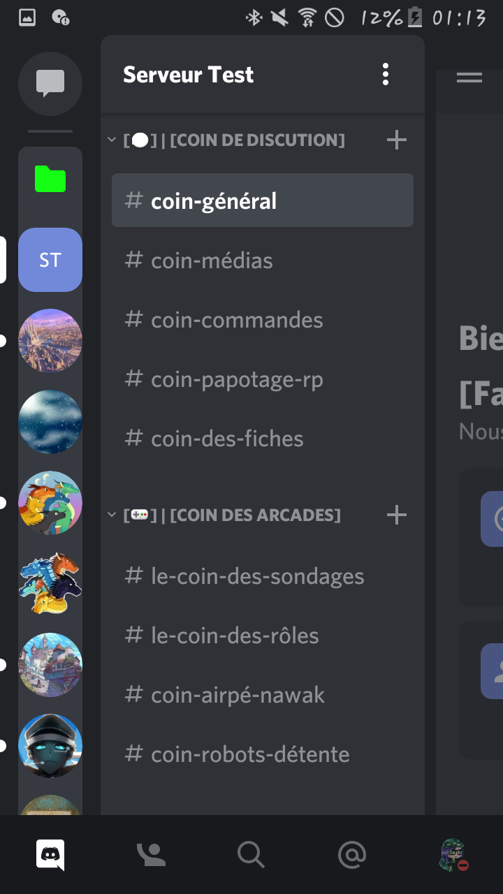The width and height of the screenshot is (503, 894).
Task: Tap the Serveur Test server name header
Action: pyautogui.click(x=188, y=75)
